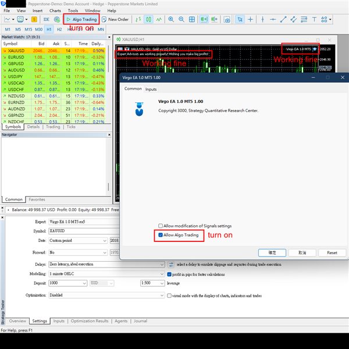Click delay settings icon beside Delays field

(x=171, y=265)
